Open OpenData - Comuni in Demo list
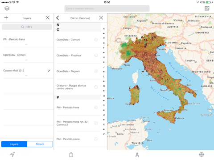The image size is (214, 160). click(77, 40)
